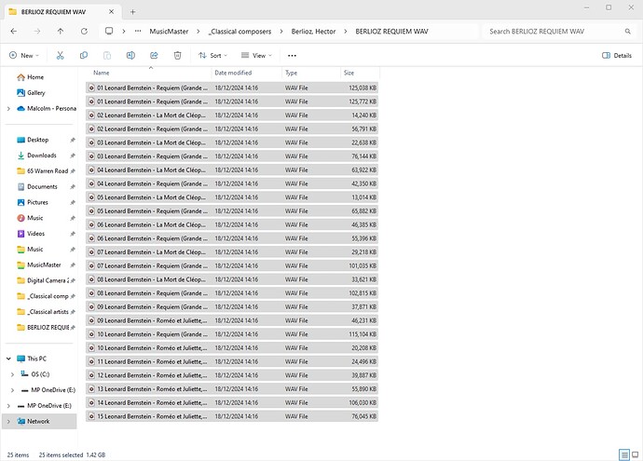
Task: Close the BERLIOZ REQUIEM WAV tab
Action: tap(111, 12)
